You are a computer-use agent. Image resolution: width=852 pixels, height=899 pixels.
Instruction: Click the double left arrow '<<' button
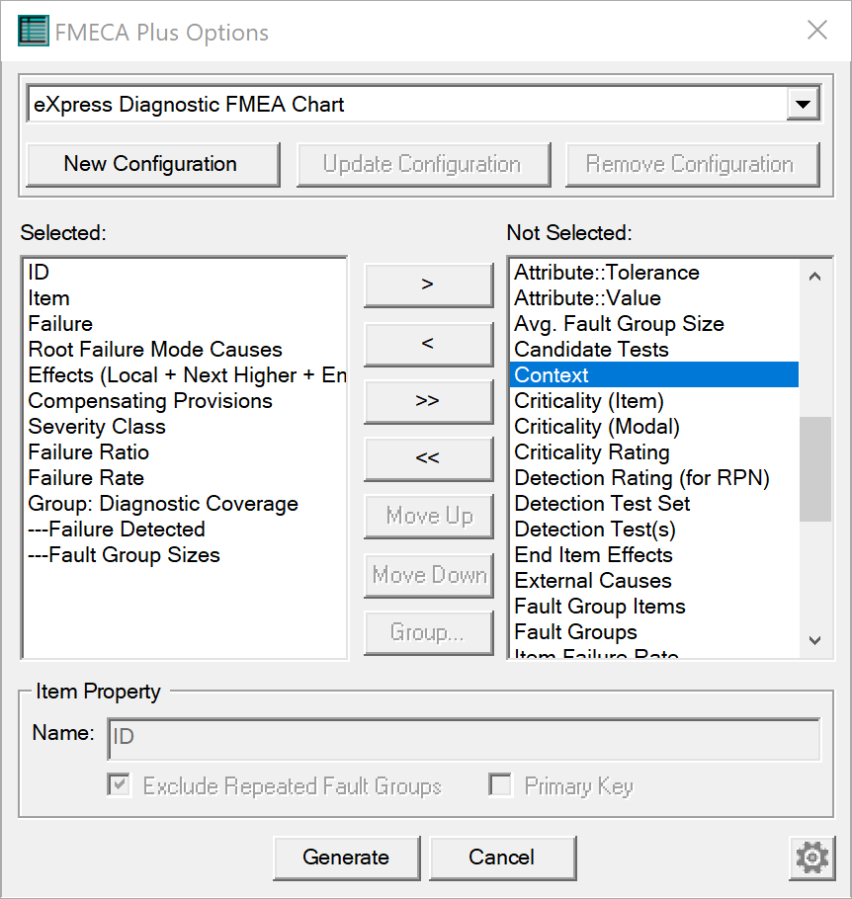coord(428,458)
